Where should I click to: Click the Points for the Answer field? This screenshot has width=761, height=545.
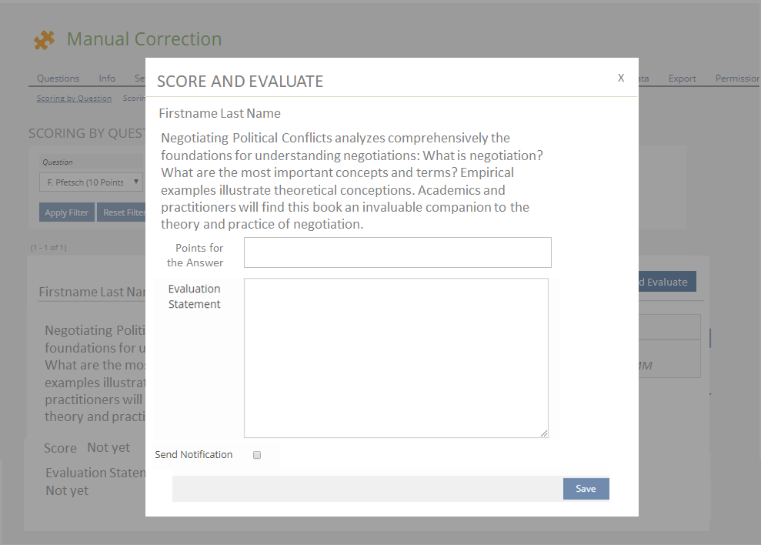tap(397, 252)
